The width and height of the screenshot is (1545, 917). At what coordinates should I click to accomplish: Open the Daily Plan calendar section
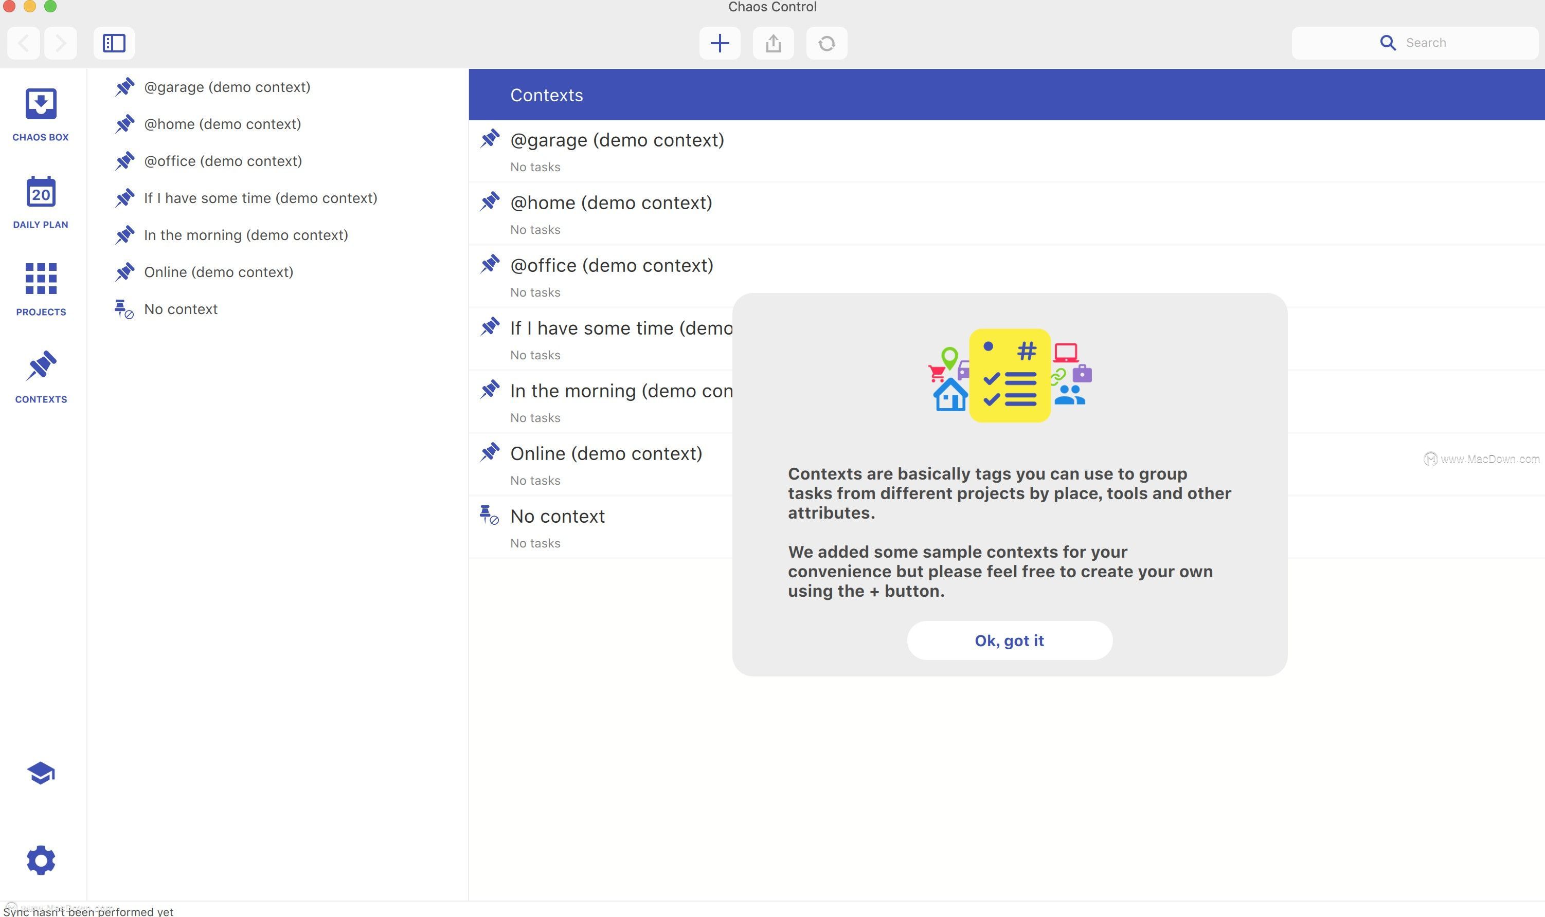click(x=41, y=202)
